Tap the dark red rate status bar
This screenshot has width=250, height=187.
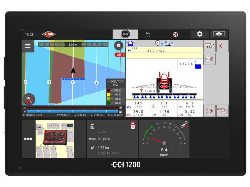tap(72, 108)
